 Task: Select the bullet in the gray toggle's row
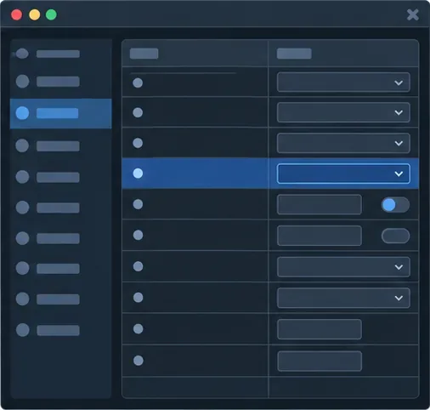[x=138, y=235]
